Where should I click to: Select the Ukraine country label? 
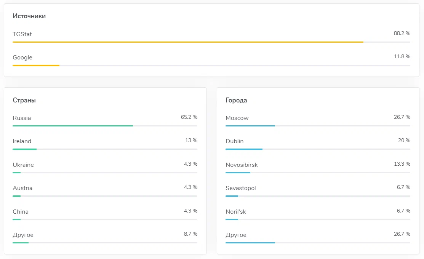click(x=23, y=165)
